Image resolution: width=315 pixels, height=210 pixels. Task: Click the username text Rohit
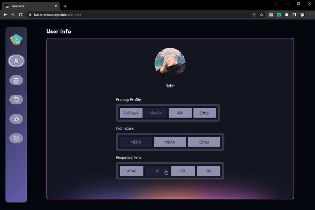170,86
